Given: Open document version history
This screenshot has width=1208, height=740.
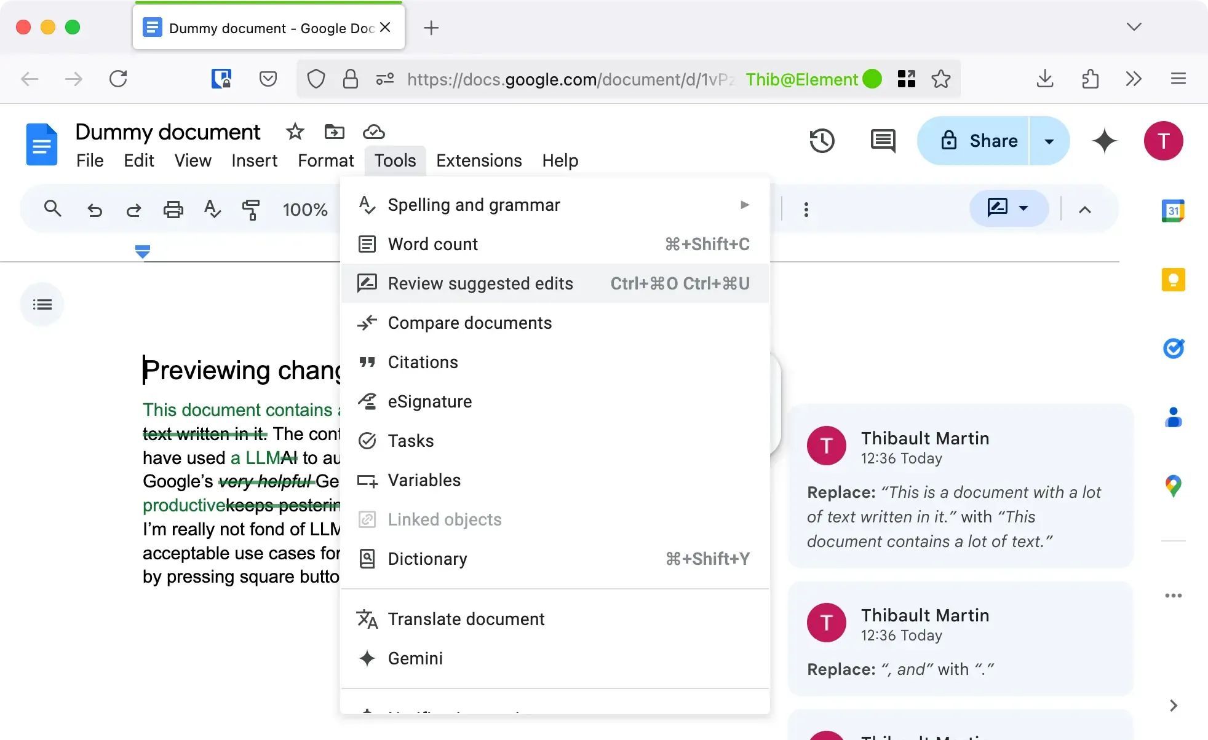Looking at the screenshot, I should [x=822, y=141].
